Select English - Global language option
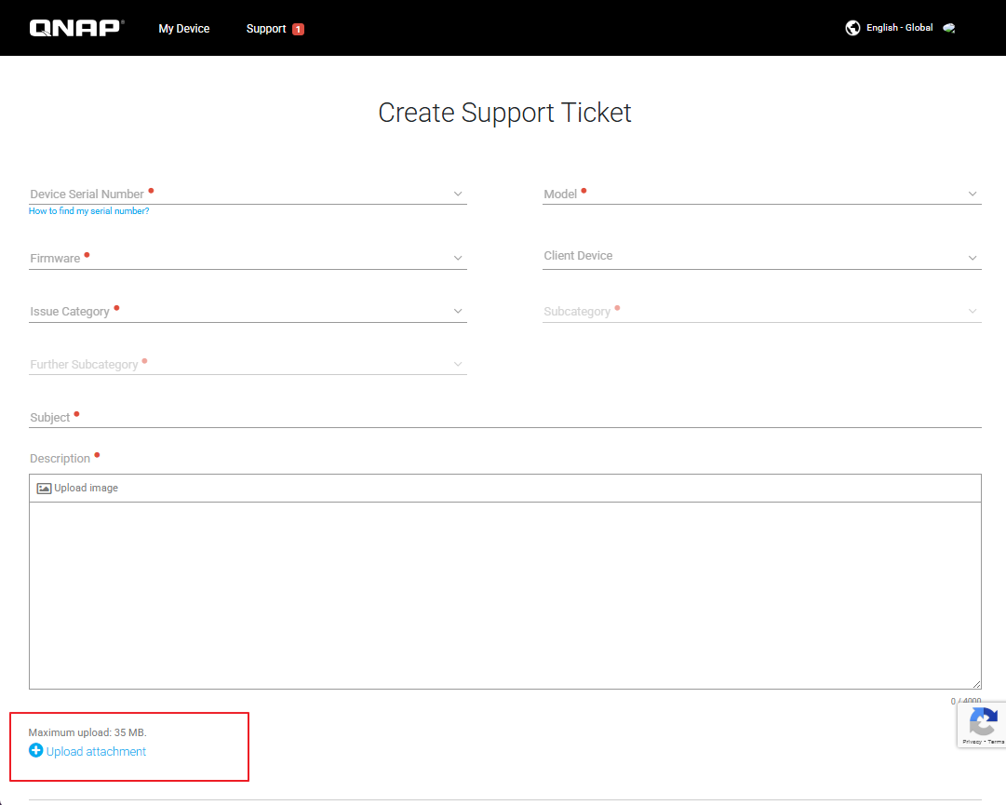The width and height of the screenshot is (1006, 805). pyautogui.click(x=899, y=28)
